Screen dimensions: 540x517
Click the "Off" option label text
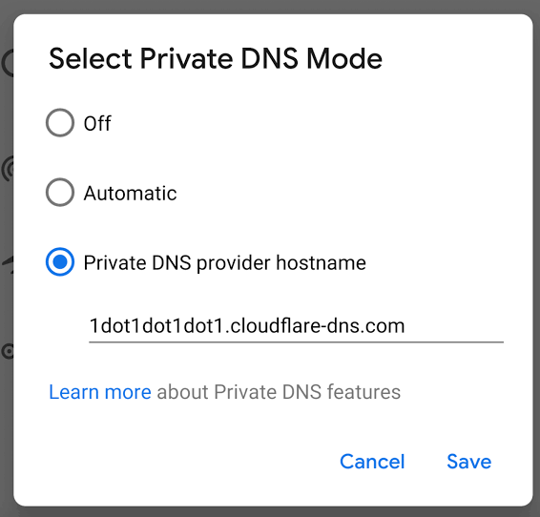click(x=97, y=123)
